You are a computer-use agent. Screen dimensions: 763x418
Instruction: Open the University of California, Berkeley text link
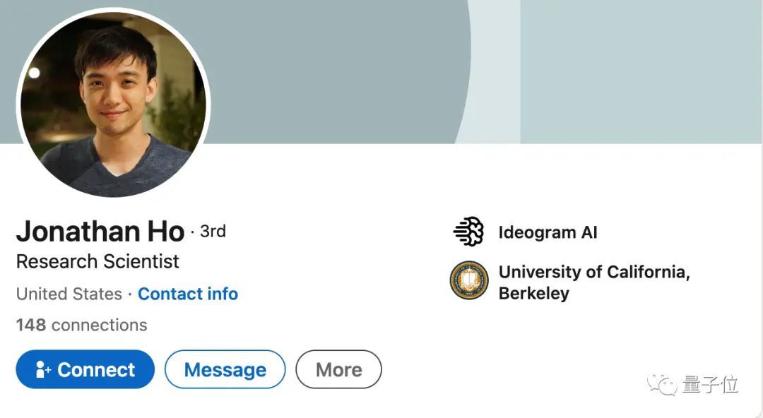pos(594,282)
